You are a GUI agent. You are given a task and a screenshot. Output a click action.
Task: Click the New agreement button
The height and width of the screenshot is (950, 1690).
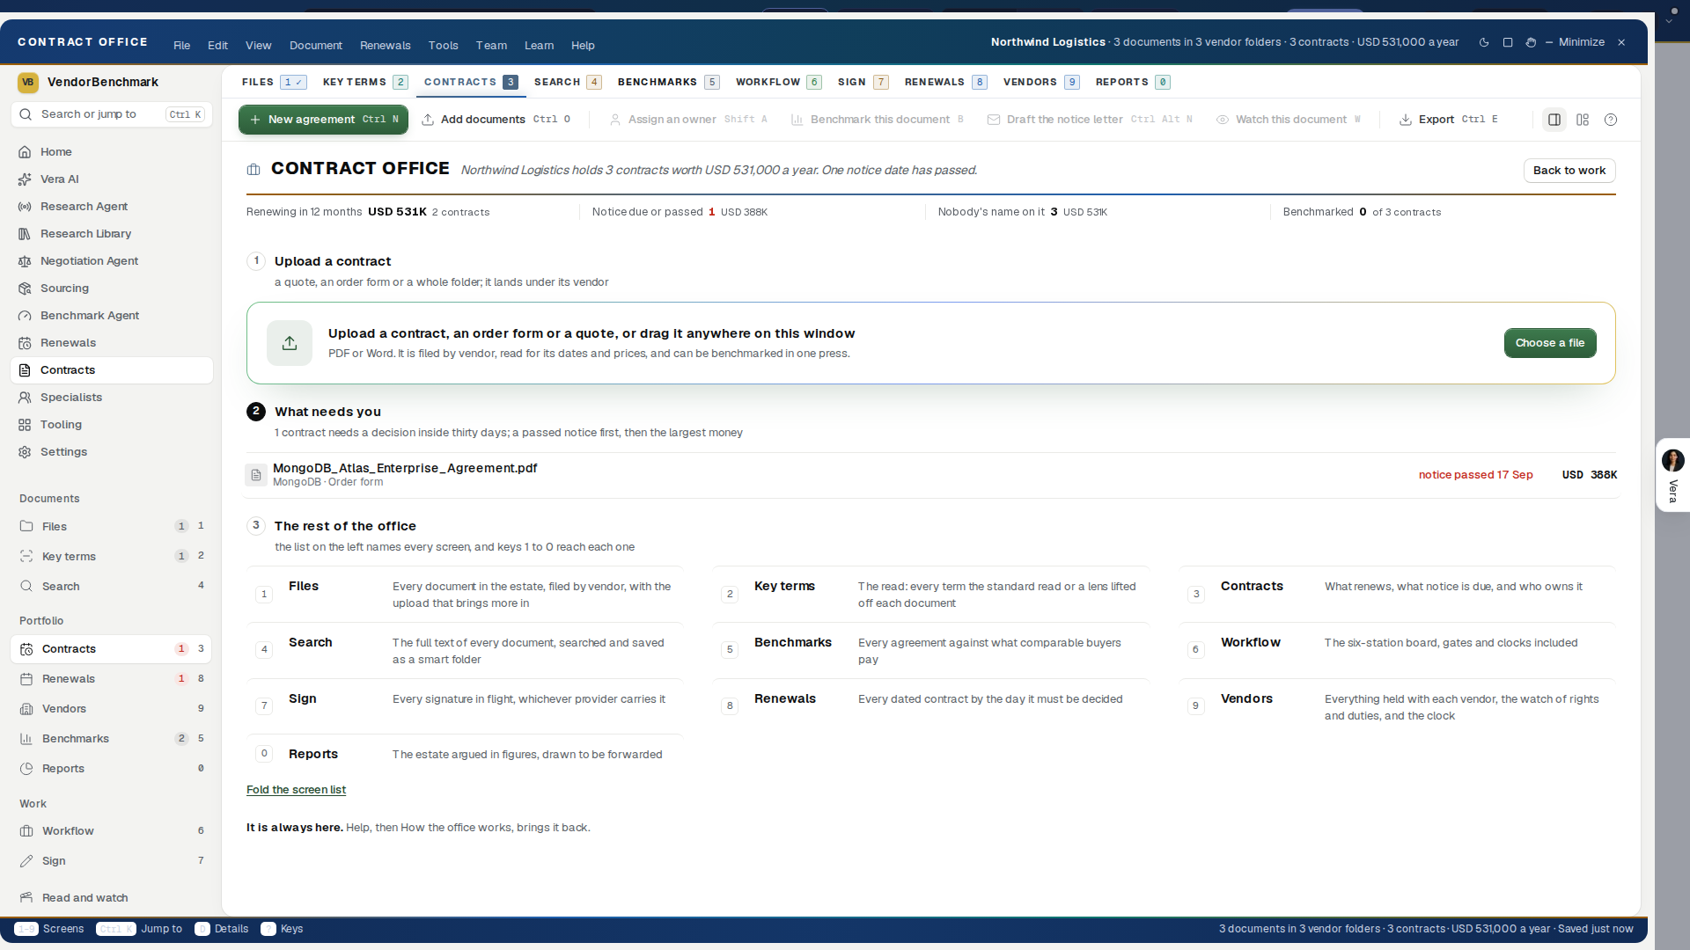coord(323,120)
